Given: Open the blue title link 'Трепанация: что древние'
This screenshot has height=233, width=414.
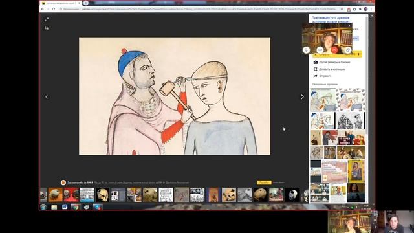Looking at the screenshot, I should [331, 18].
